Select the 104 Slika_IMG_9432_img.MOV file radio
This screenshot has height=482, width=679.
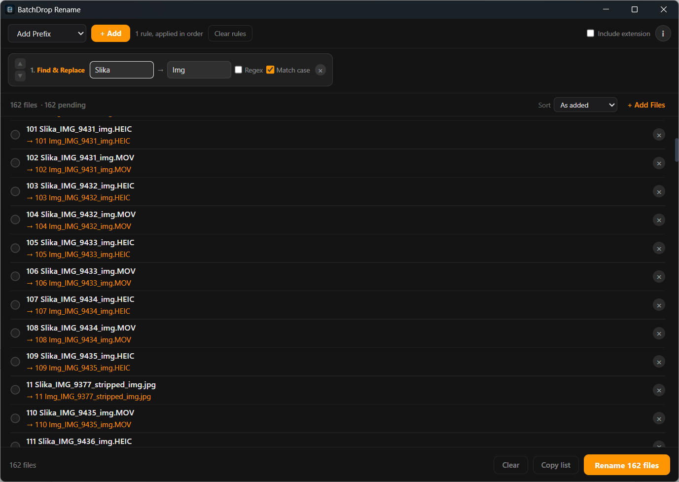point(15,220)
